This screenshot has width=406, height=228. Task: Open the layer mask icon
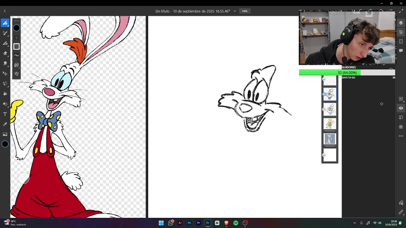401,117
